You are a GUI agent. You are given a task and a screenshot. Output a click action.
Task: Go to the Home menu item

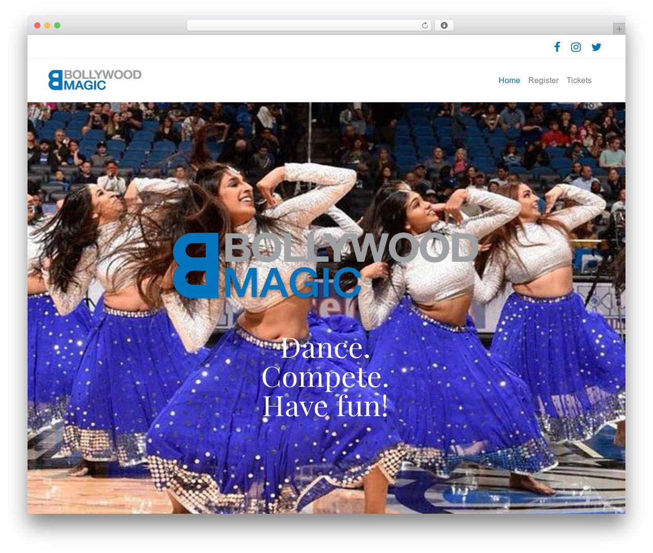click(509, 80)
